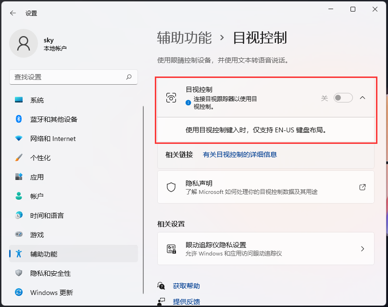
Task: Navigate to 辅助功能 breadcrumb
Action: [x=184, y=38]
